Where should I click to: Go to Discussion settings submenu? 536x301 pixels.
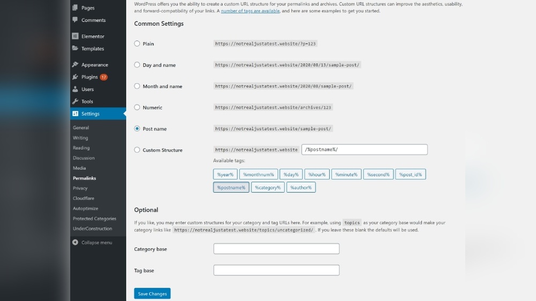point(84,158)
